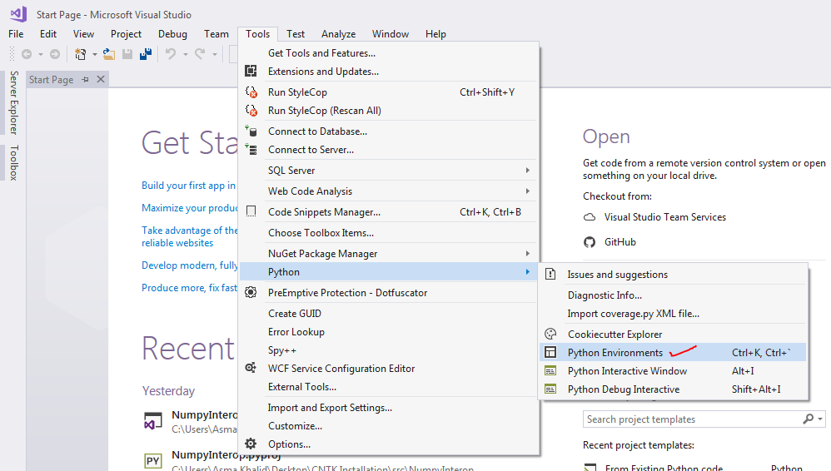
Task: Click the GitHub logo icon
Action: click(x=590, y=242)
